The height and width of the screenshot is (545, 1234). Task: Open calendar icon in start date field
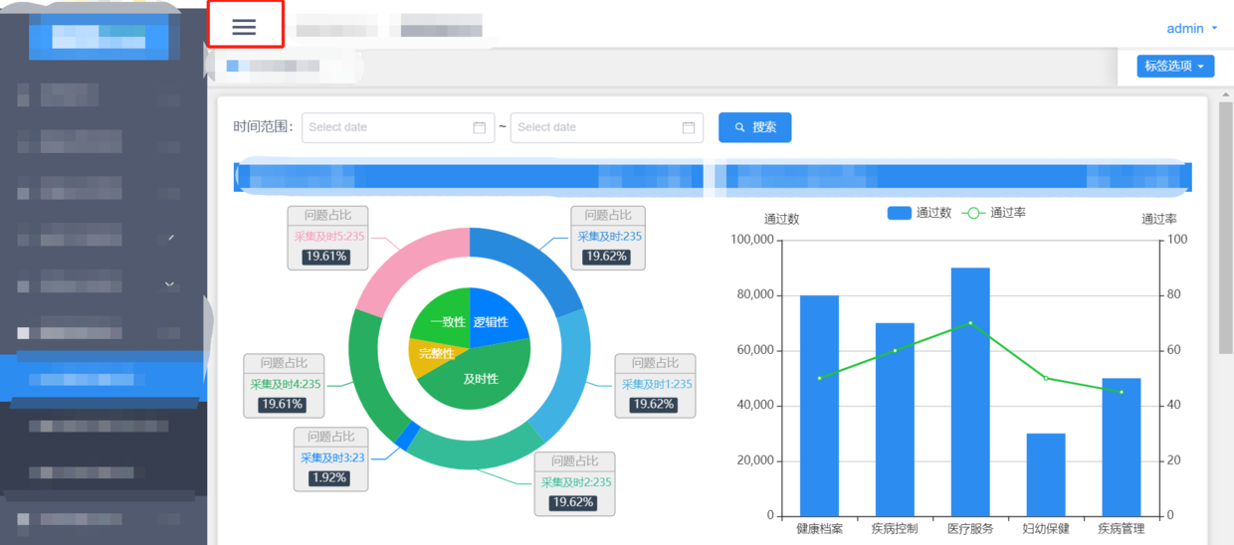click(479, 127)
